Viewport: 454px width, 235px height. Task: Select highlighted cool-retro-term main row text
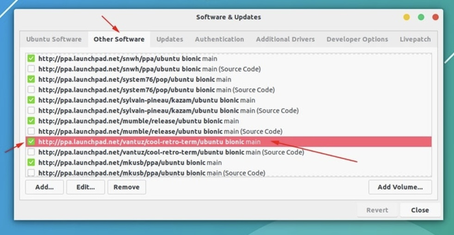[x=149, y=142]
